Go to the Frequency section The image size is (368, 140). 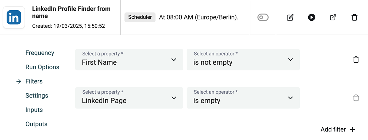point(40,53)
